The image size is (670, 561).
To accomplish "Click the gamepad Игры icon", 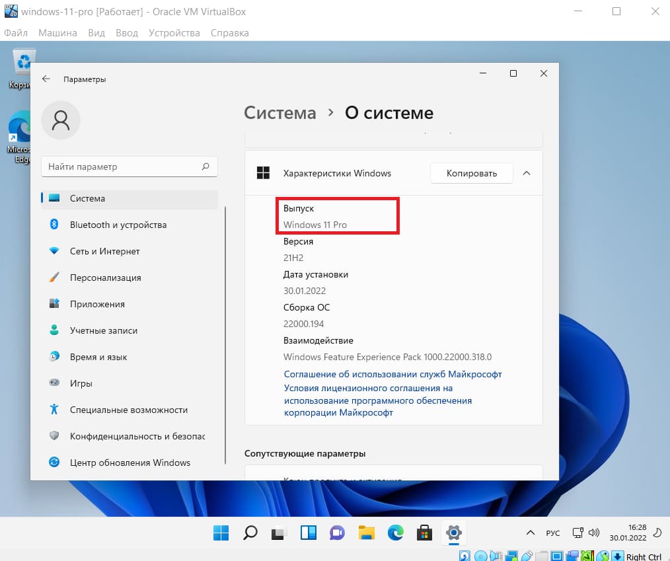I will point(54,383).
